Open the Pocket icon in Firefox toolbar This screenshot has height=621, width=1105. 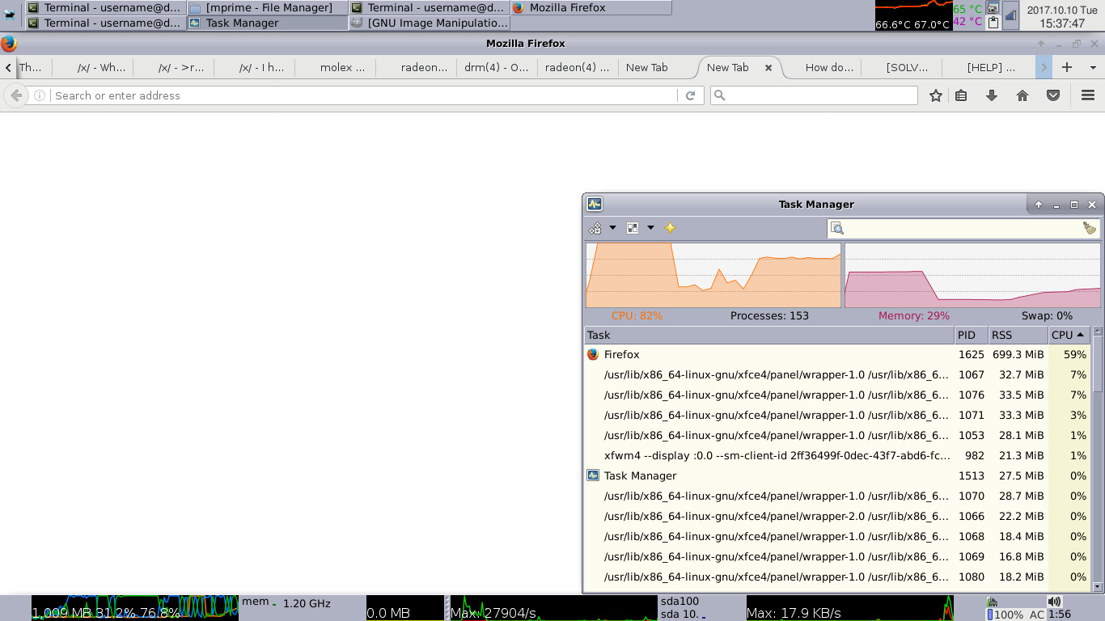1053,95
